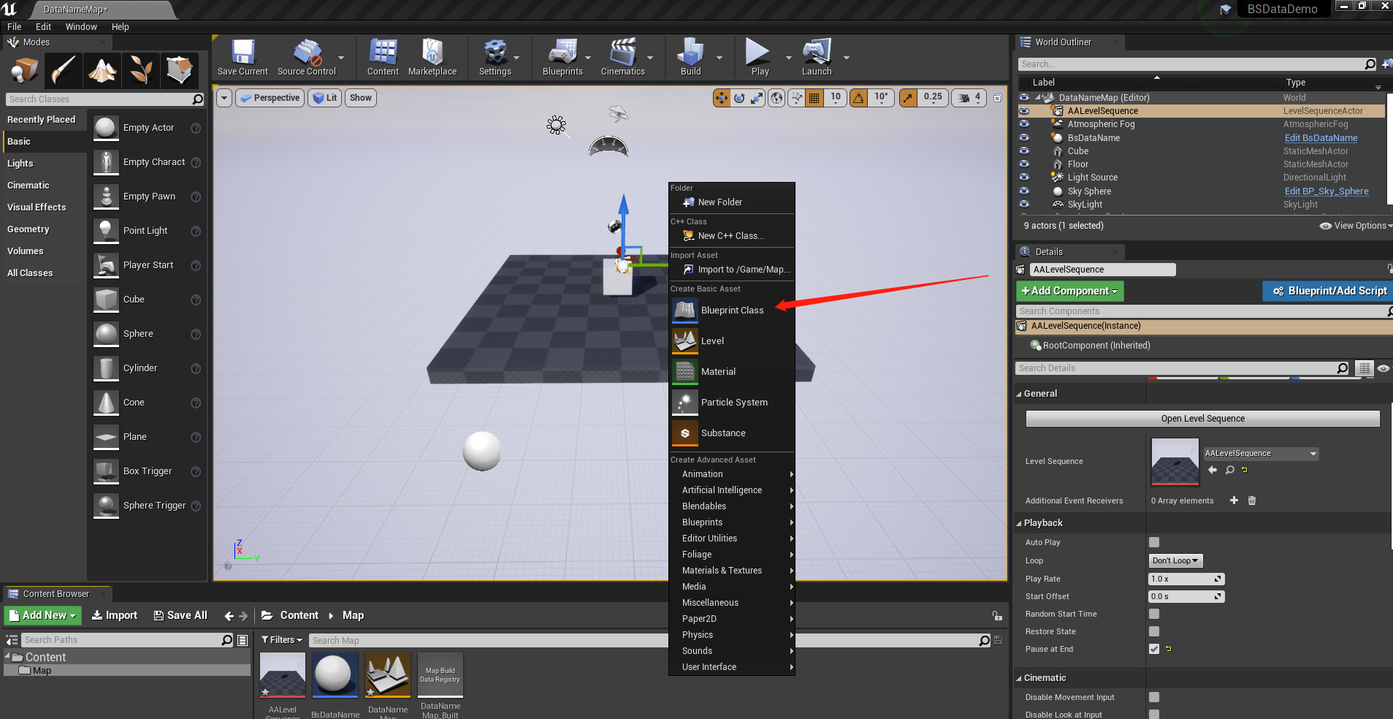The height and width of the screenshot is (719, 1393).
Task: Open the Don't Loop dropdown
Action: [1175, 560]
